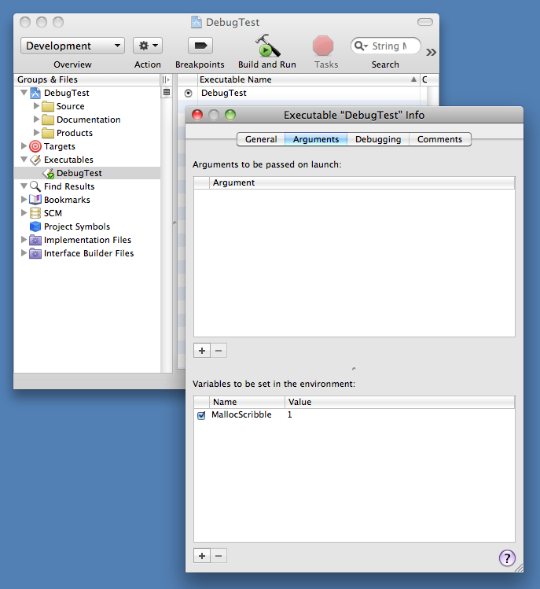Screen dimensions: 540x589
Task: Switch to the General tab
Action: click(x=261, y=139)
